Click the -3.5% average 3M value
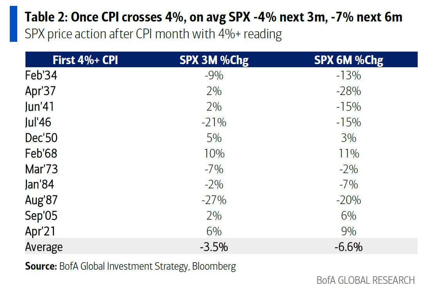Image resolution: width=440 pixels, height=290 pixels. click(214, 247)
